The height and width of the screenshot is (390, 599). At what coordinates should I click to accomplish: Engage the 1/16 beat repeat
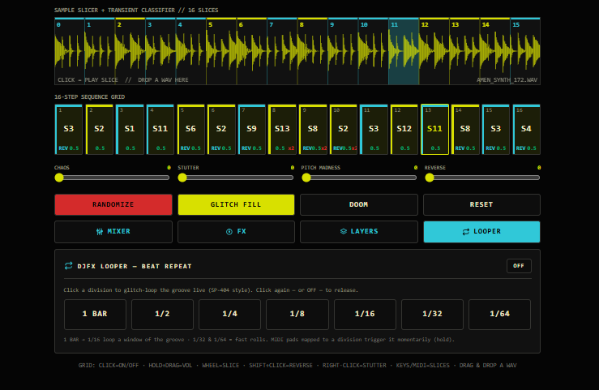[365, 314]
